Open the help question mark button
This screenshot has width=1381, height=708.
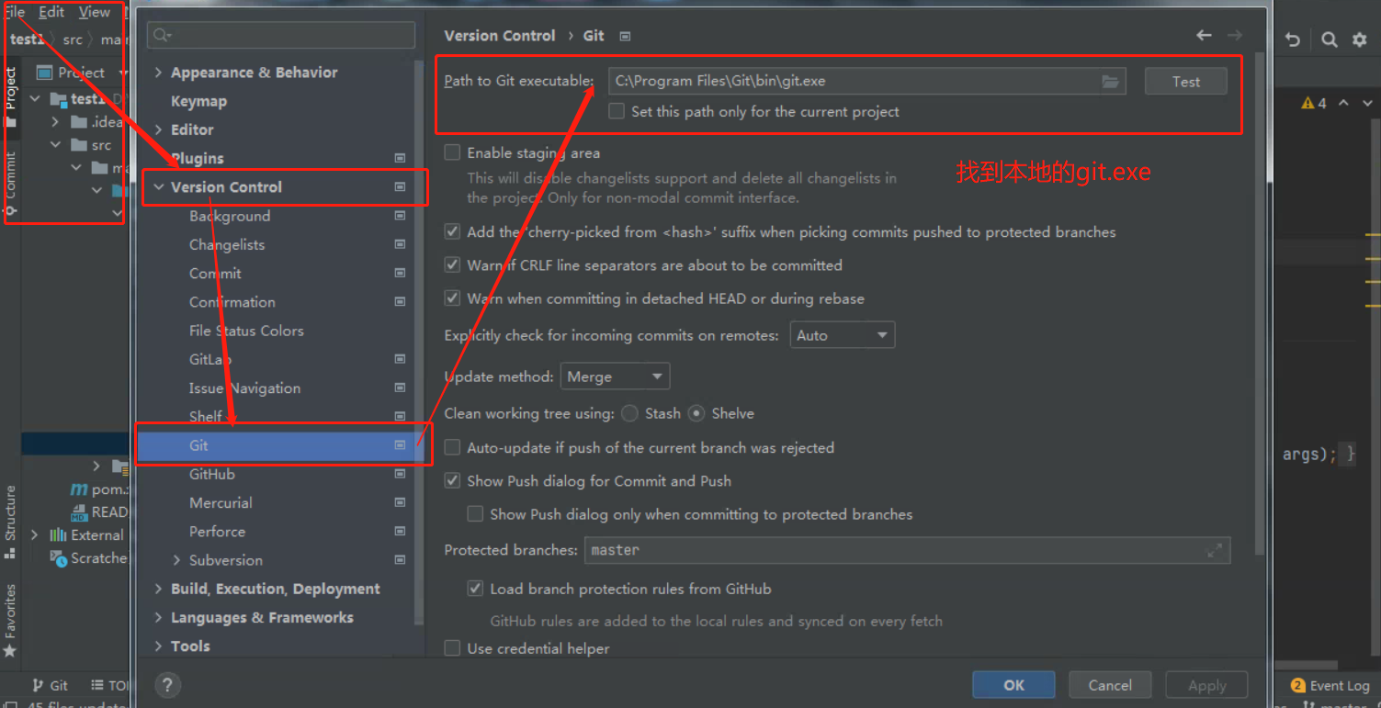coord(167,685)
